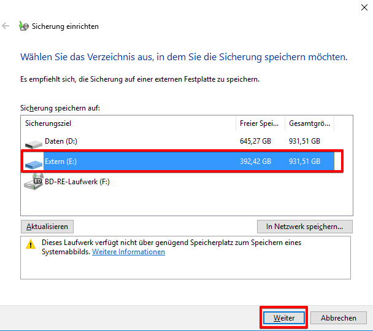Viewport: 373px width, 331px height.
Task: Select the BD-RE-Laufwerk (F:) disc drive icon
Action: (x=34, y=182)
